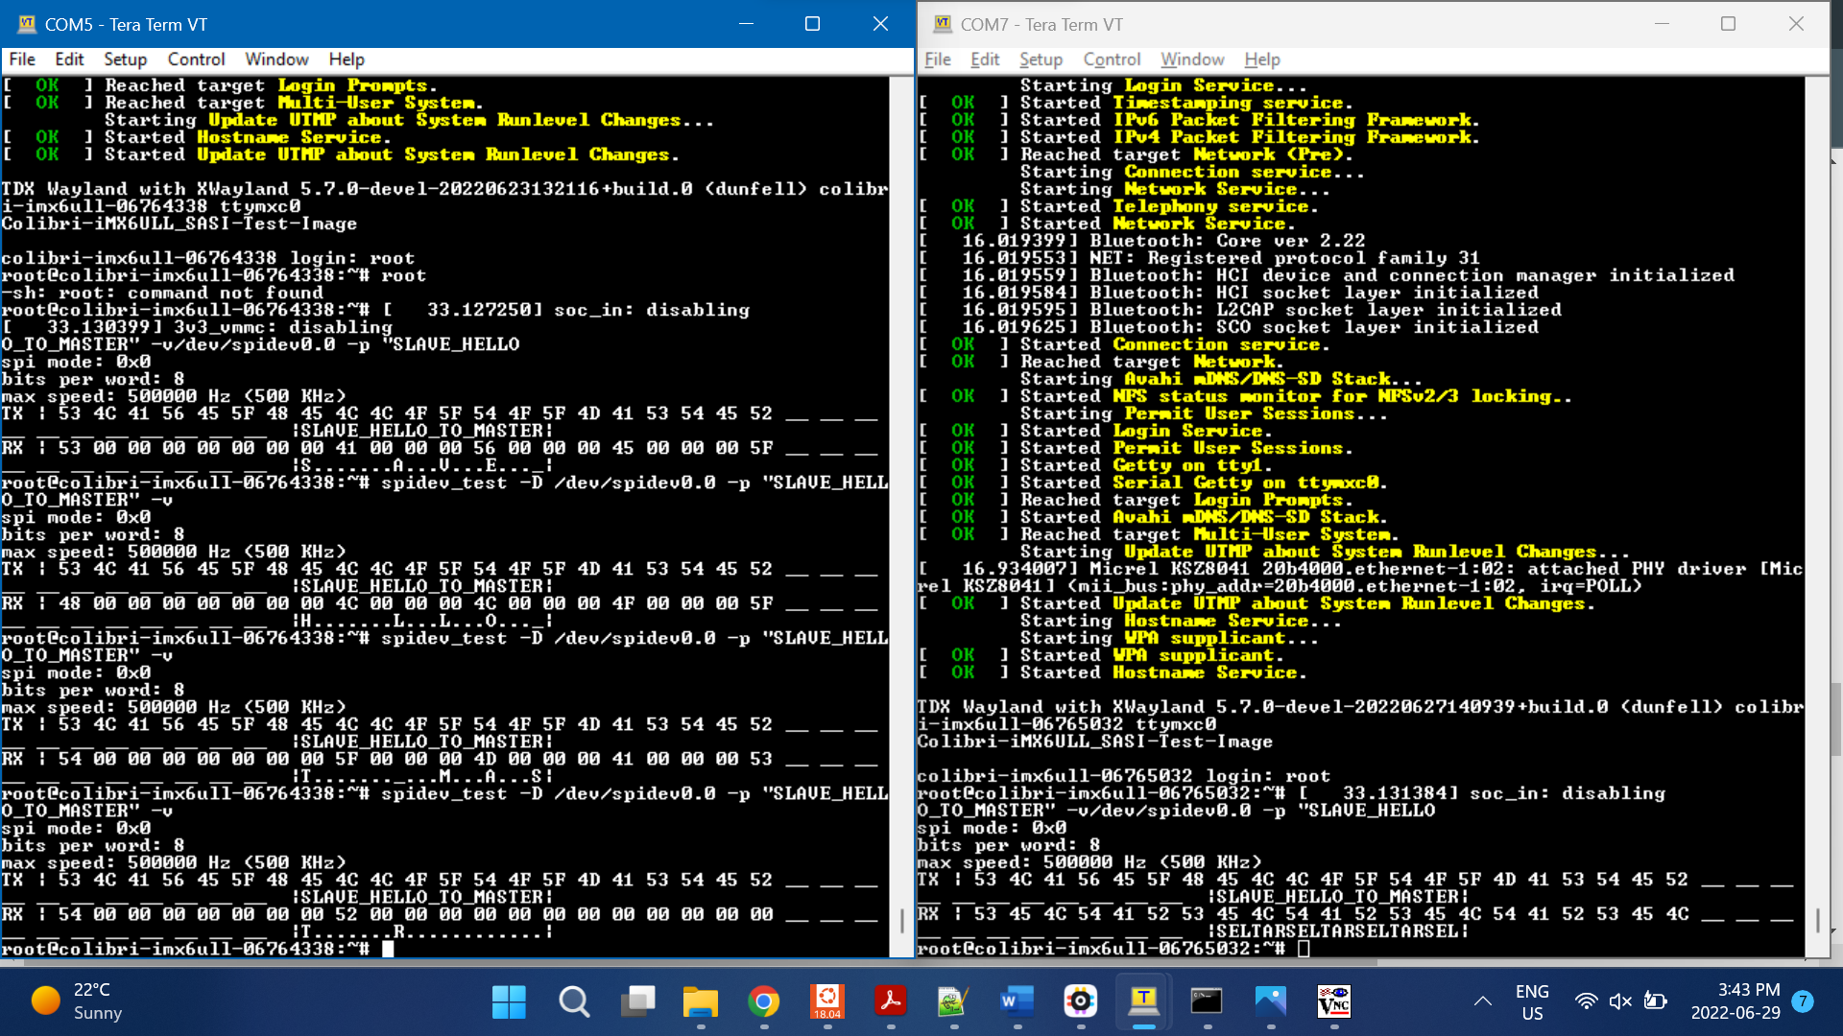
Task: Open Help menu in COM7 window
Action: 1261,59
